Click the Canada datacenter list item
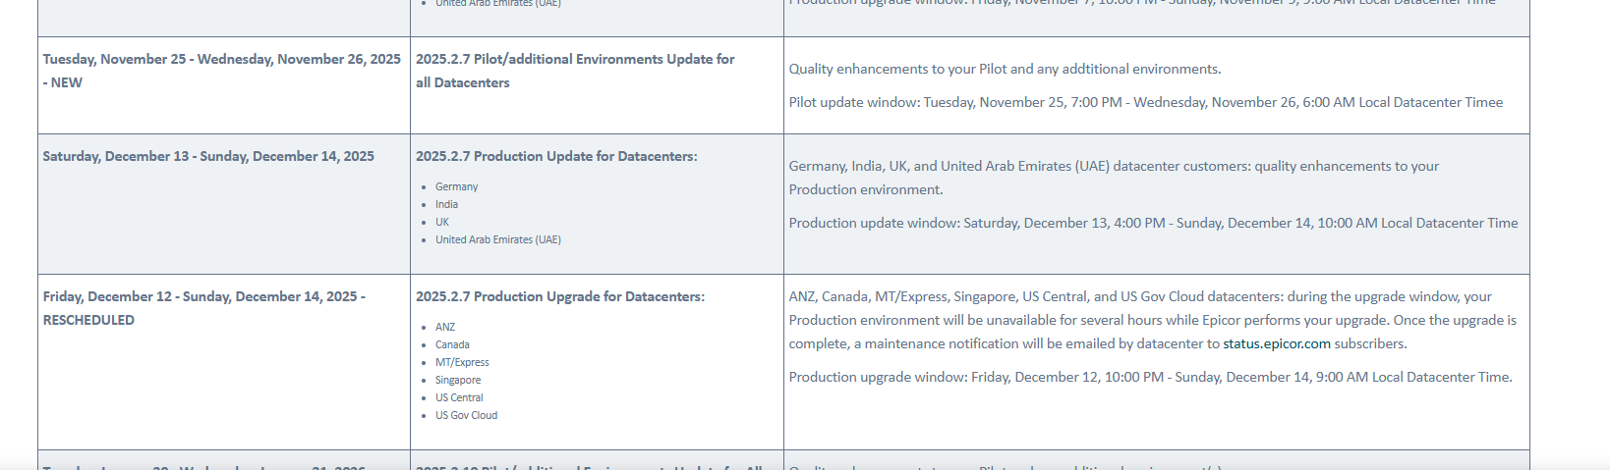Image resolution: width=1610 pixels, height=470 pixels. pyautogui.click(x=452, y=344)
